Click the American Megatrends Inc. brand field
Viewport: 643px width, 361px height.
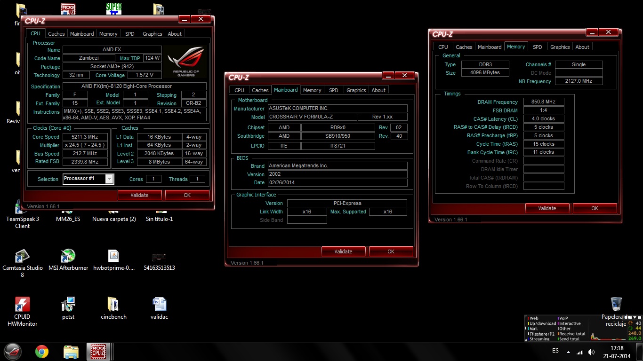coord(337,165)
